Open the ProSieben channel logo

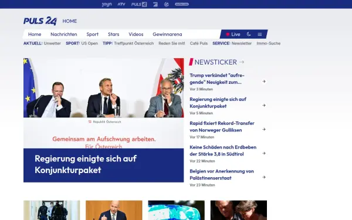click(155, 4)
